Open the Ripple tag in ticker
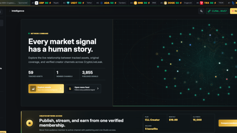The width and height of the screenshot is (237, 133). (56, 3)
